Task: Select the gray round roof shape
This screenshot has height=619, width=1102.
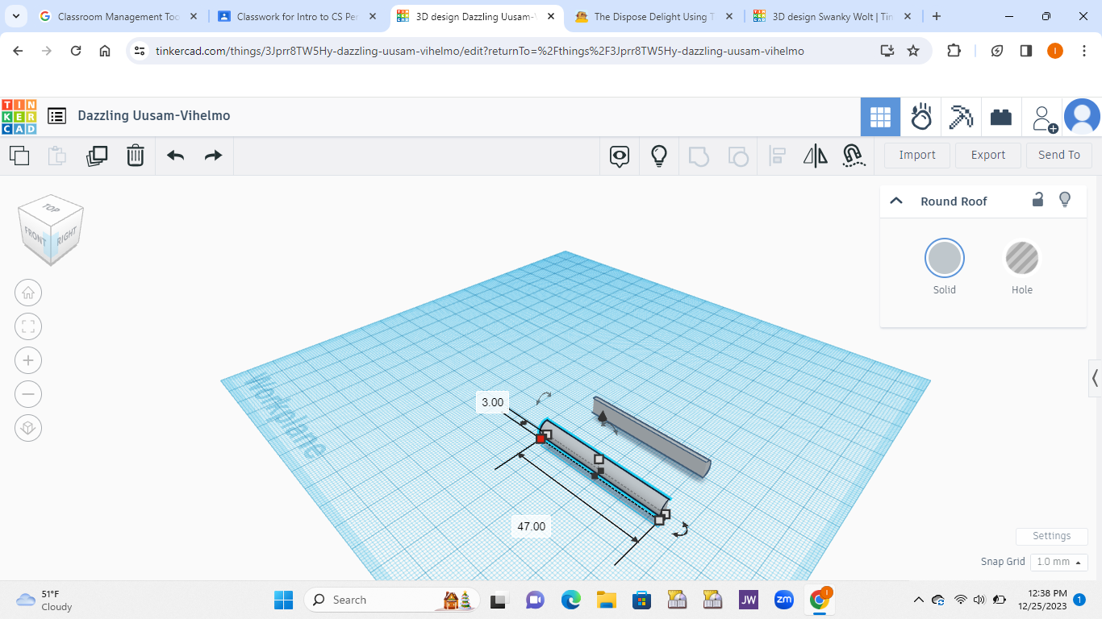Action: [x=652, y=437]
